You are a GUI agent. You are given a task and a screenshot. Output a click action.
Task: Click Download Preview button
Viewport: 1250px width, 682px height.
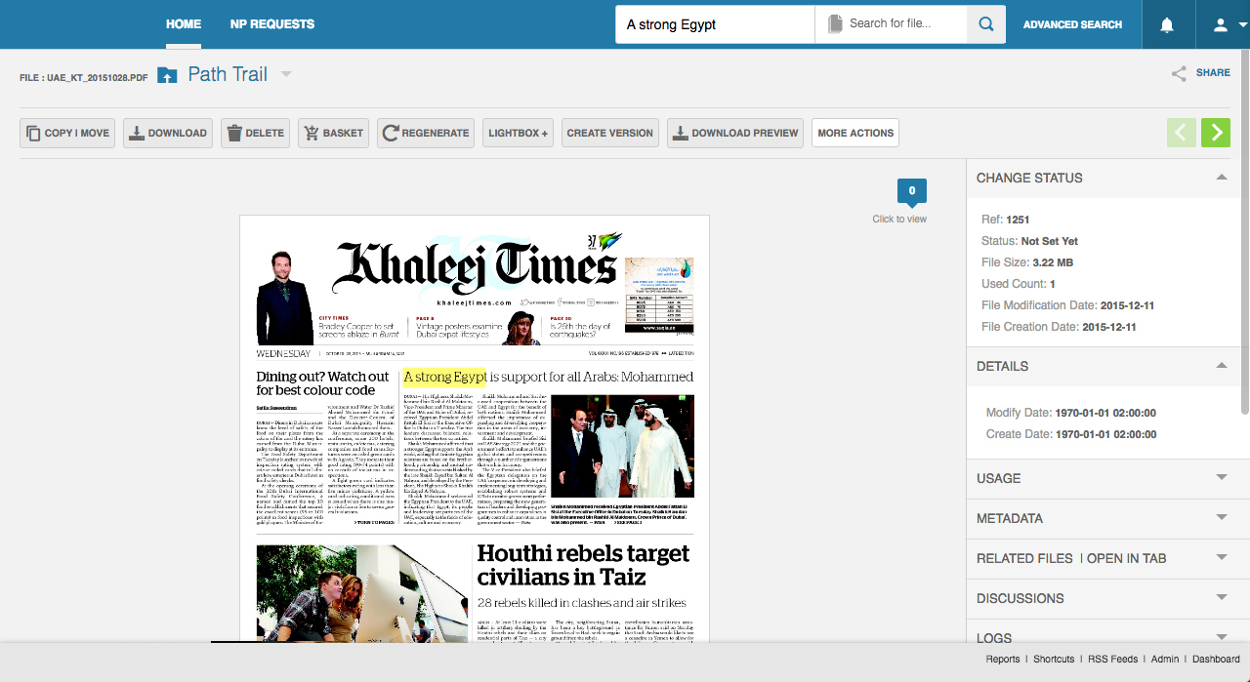[735, 133]
